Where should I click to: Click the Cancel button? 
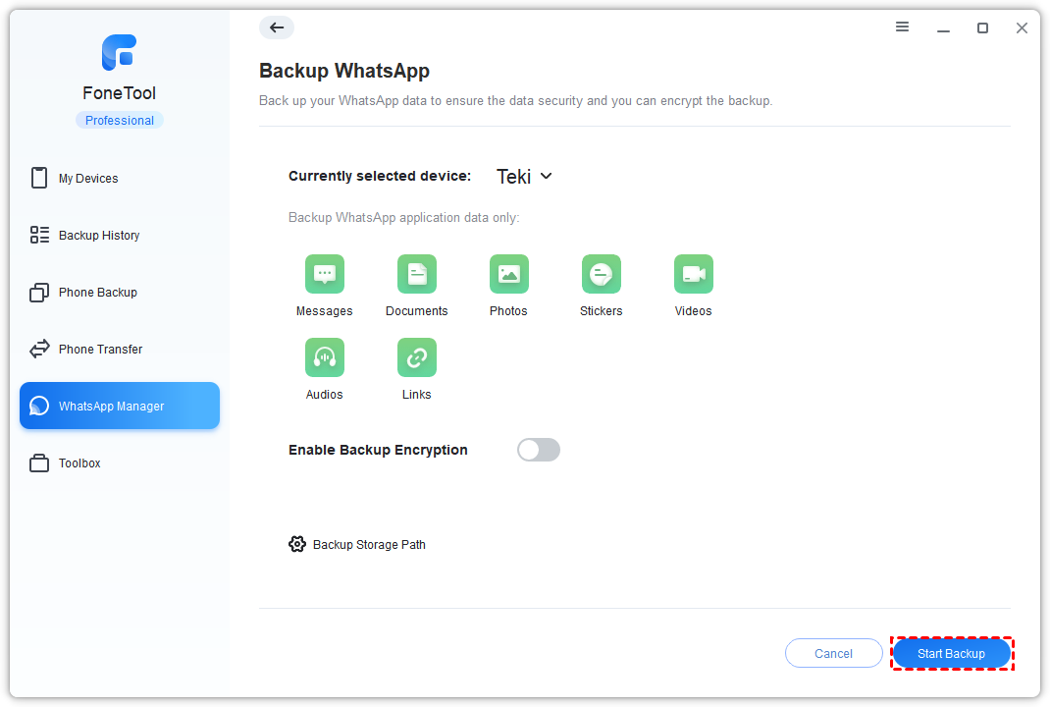[x=833, y=654]
